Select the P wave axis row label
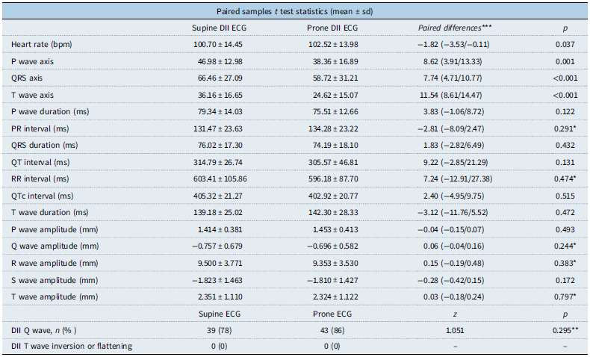 (x=32, y=61)
